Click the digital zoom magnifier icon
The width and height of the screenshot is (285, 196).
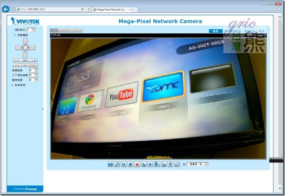117,164
